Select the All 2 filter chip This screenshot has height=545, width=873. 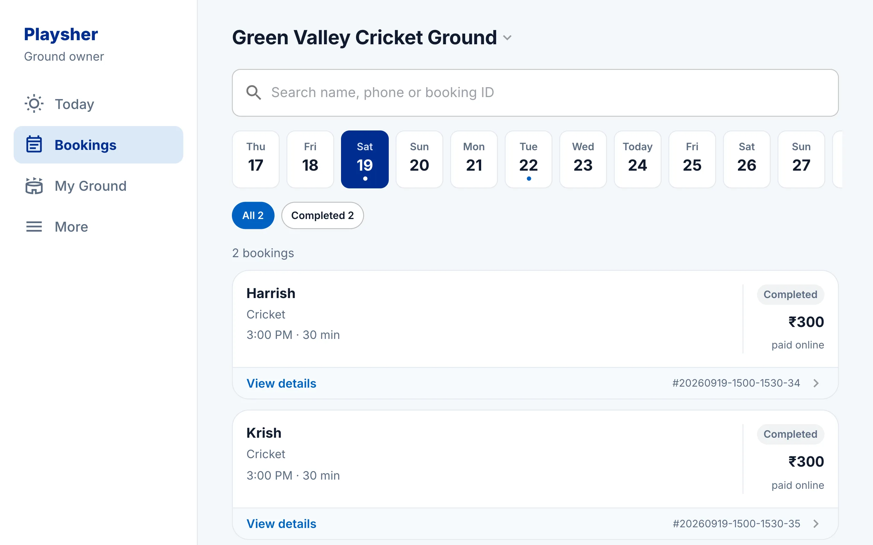pos(253,215)
